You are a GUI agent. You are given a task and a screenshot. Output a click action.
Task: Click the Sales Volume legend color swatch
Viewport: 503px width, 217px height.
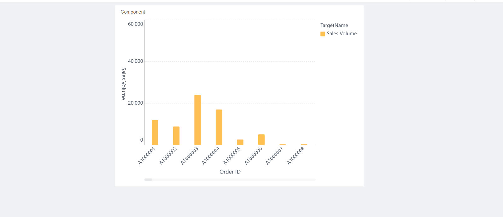323,34
